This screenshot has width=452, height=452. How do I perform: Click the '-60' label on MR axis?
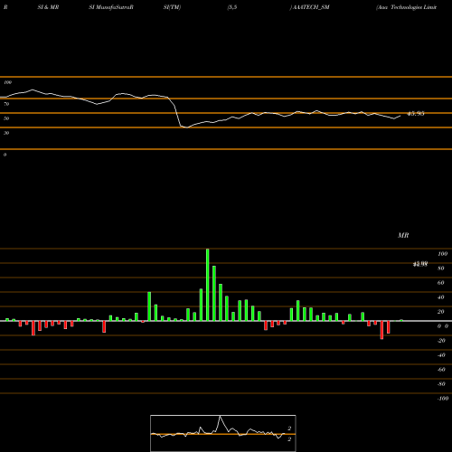[x=441, y=370]
